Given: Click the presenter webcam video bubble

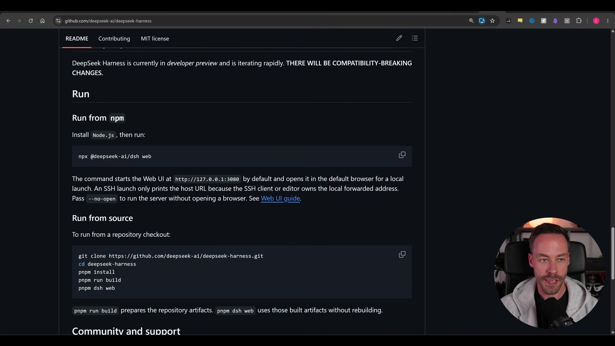Looking at the screenshot, I should coord(549,273).
